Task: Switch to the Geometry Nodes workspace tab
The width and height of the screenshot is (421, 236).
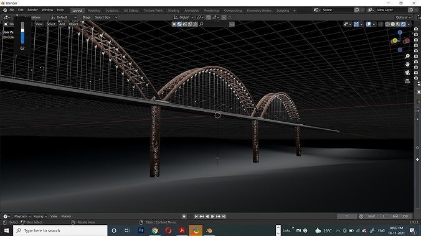Action: coord(259,11)
